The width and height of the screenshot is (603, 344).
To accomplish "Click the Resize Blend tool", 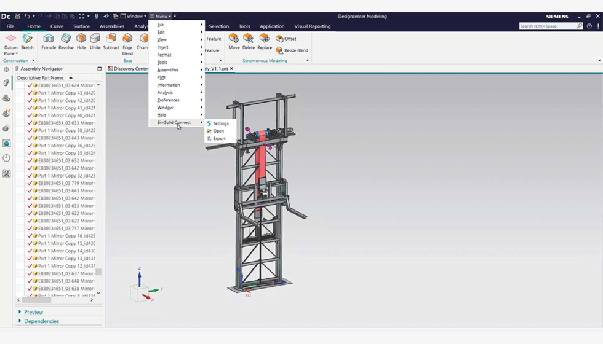I will click(292, 50).
